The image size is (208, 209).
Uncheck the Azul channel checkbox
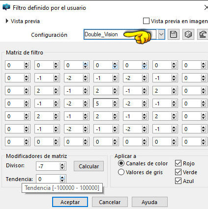tap(178, 181)
